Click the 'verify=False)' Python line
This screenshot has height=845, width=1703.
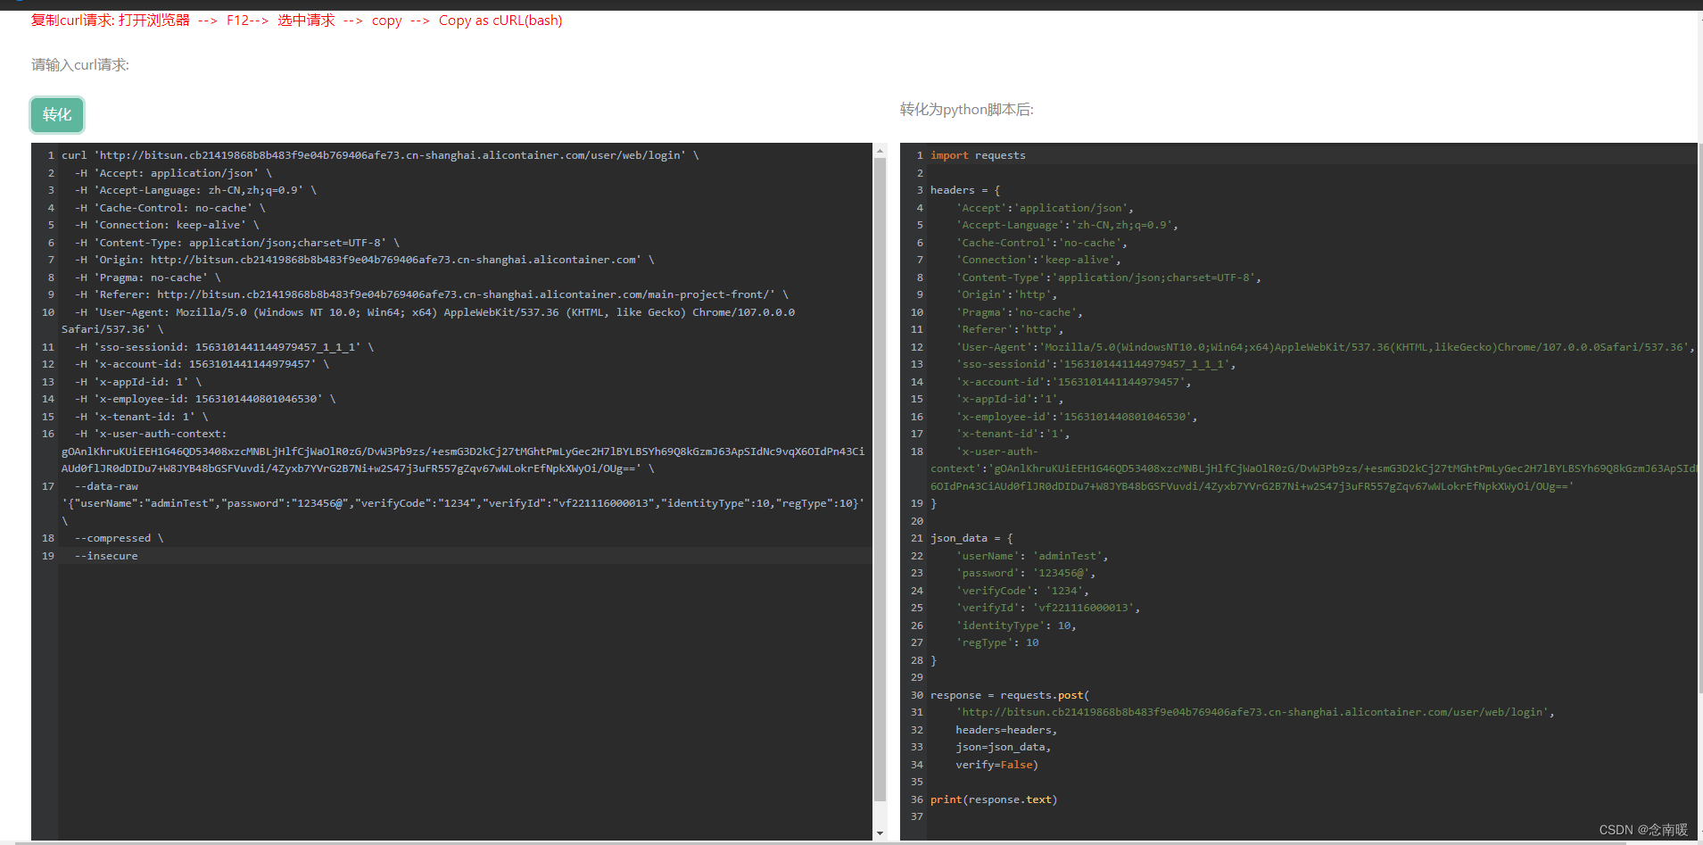click(996, 765)
